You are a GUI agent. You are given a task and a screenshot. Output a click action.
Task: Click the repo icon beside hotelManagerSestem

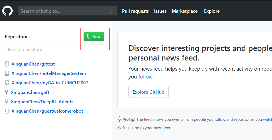pos(7,73)
